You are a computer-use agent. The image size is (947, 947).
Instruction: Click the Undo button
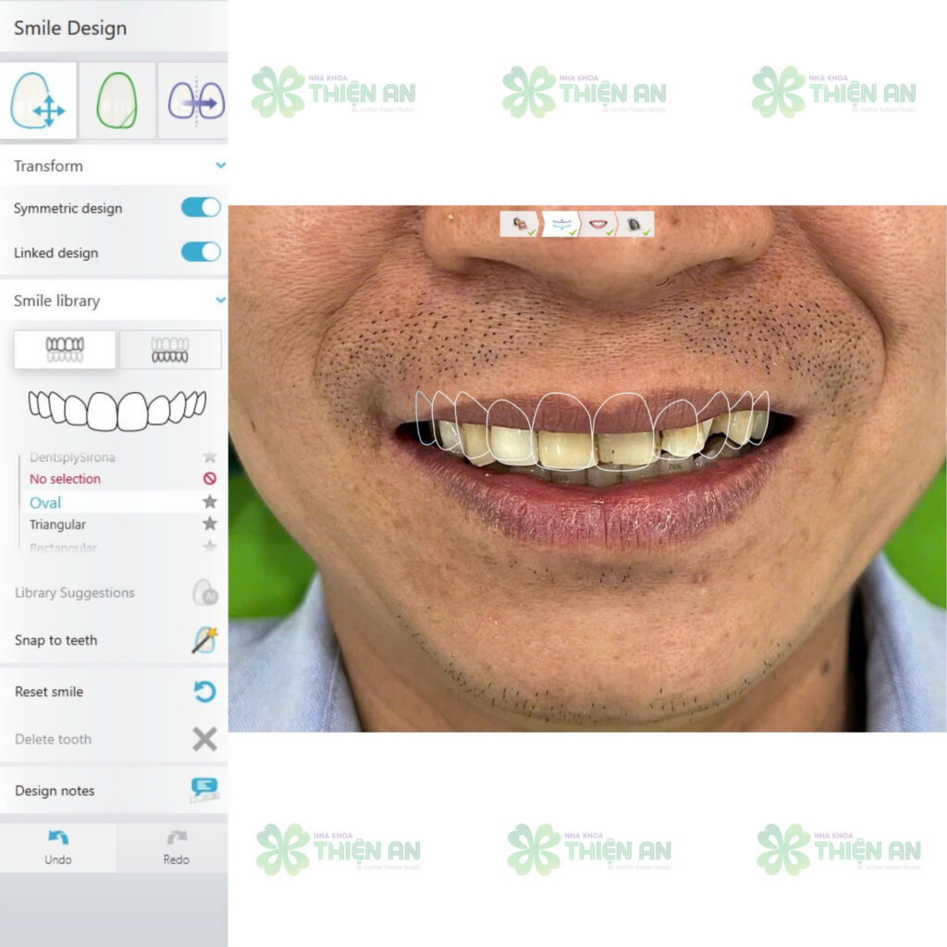(58, 846)
